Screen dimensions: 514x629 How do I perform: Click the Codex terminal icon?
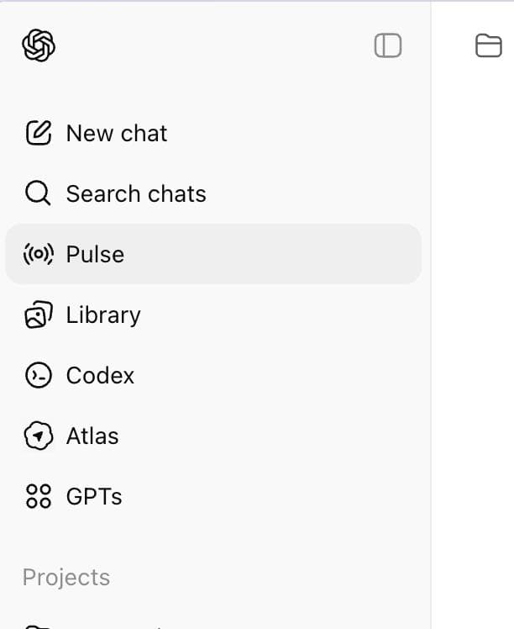(x=39, y=376)
